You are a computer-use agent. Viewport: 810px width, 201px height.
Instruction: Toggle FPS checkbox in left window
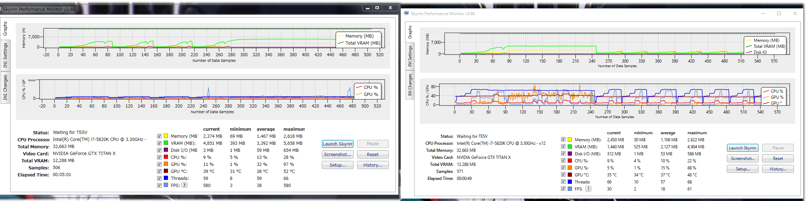pyautogui.click(x=159, y=185)
